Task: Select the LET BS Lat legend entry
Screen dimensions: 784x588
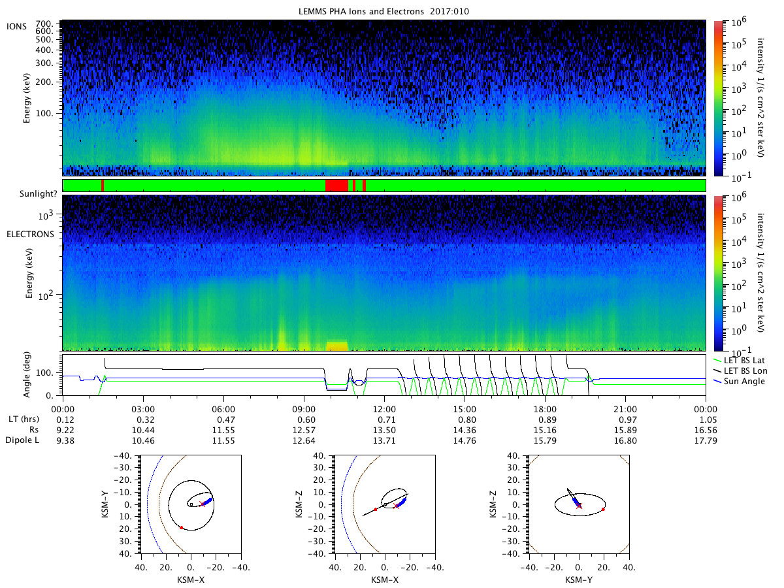Action: click(743, 361)
